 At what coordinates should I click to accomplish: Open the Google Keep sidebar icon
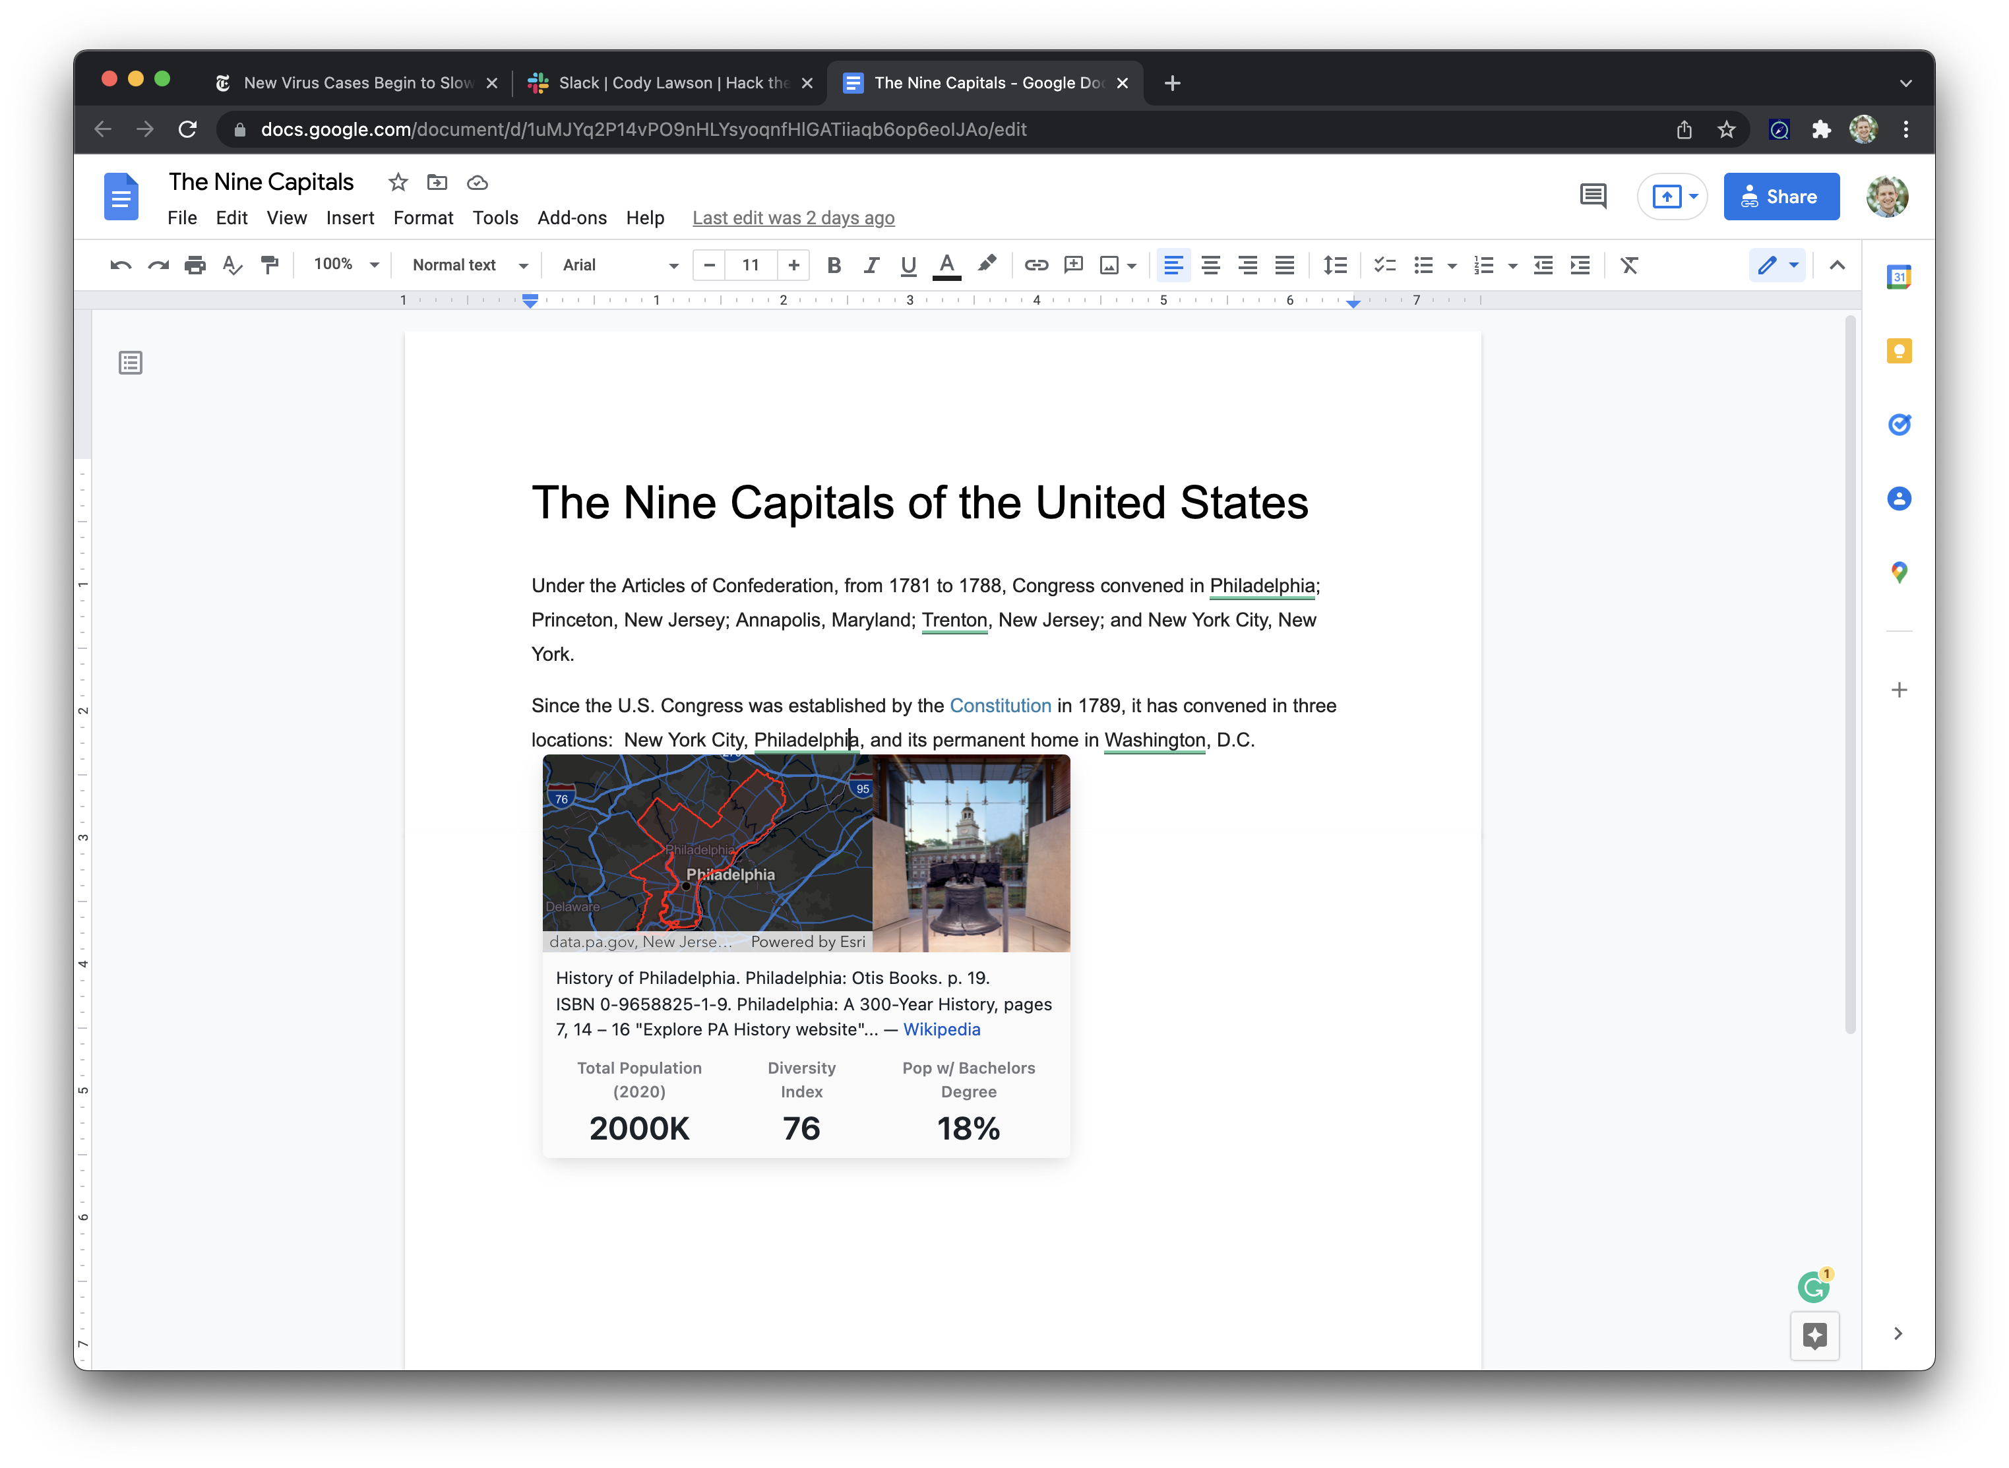1899,351
